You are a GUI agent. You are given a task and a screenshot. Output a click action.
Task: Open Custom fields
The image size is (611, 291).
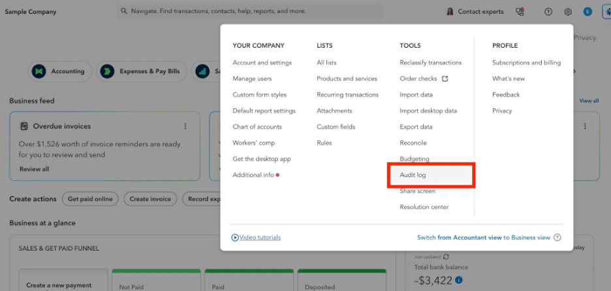pyautogui.click(x=336, y=127)
